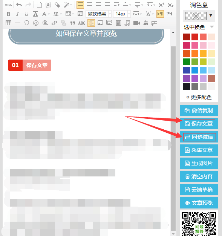222x236 pixels.
Task: Insert a table
Action: (x=8, y=23)
